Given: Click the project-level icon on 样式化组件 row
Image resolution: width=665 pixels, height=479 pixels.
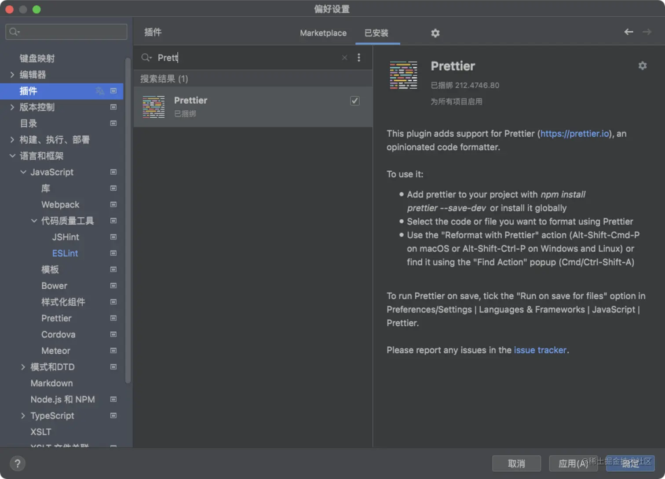Looking at the screenshot, I should click(113, 302).
